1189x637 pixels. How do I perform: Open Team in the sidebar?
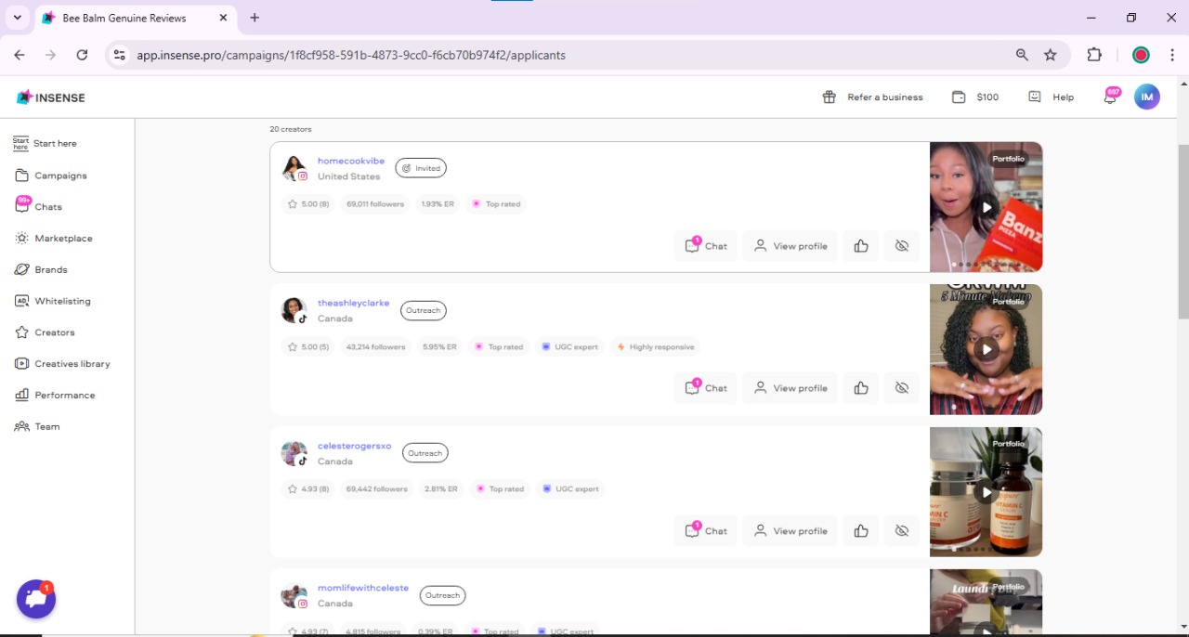[37, 427]
